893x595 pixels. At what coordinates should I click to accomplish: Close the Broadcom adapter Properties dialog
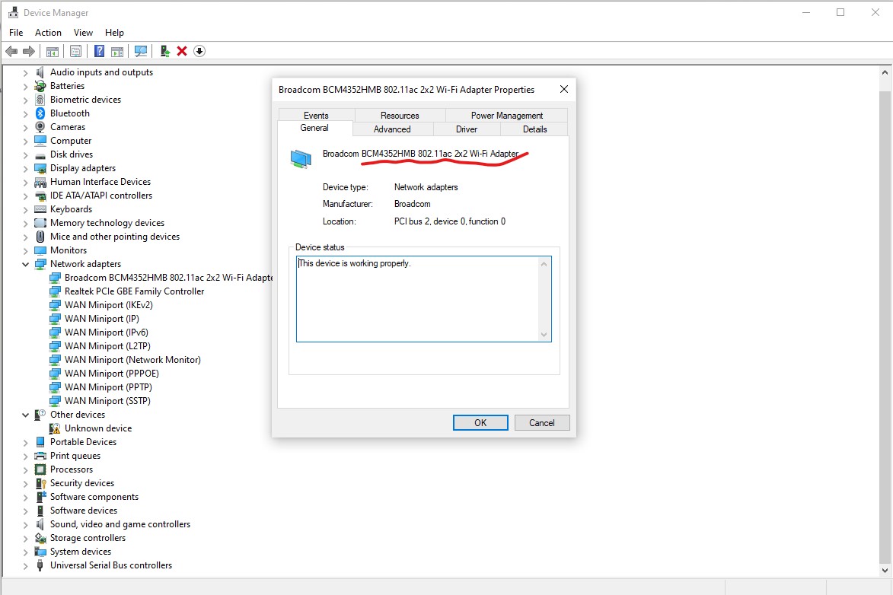pos(564,89)
